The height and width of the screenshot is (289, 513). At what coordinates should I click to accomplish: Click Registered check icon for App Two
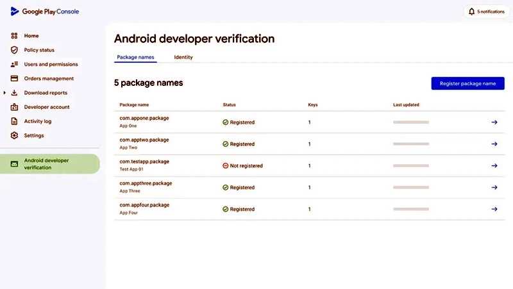coord(226,144)
